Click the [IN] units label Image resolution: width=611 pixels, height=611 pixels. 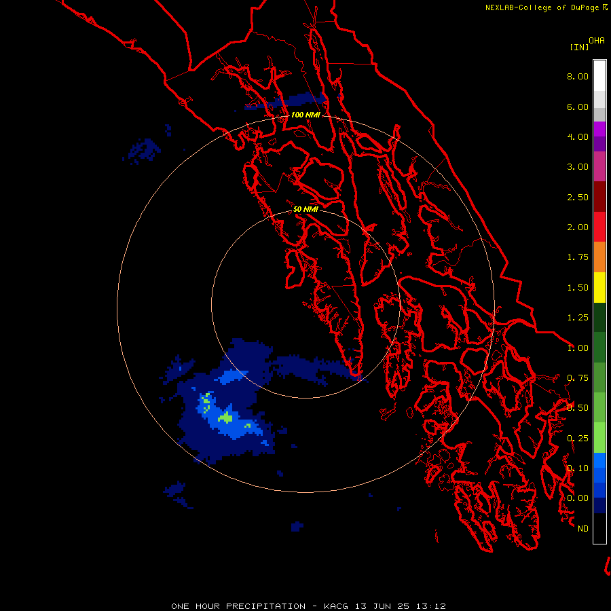pyautogui.click(x=579, y=47)
